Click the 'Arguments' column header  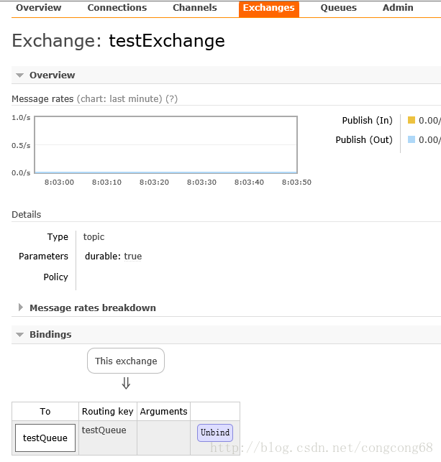pos(164,411)
